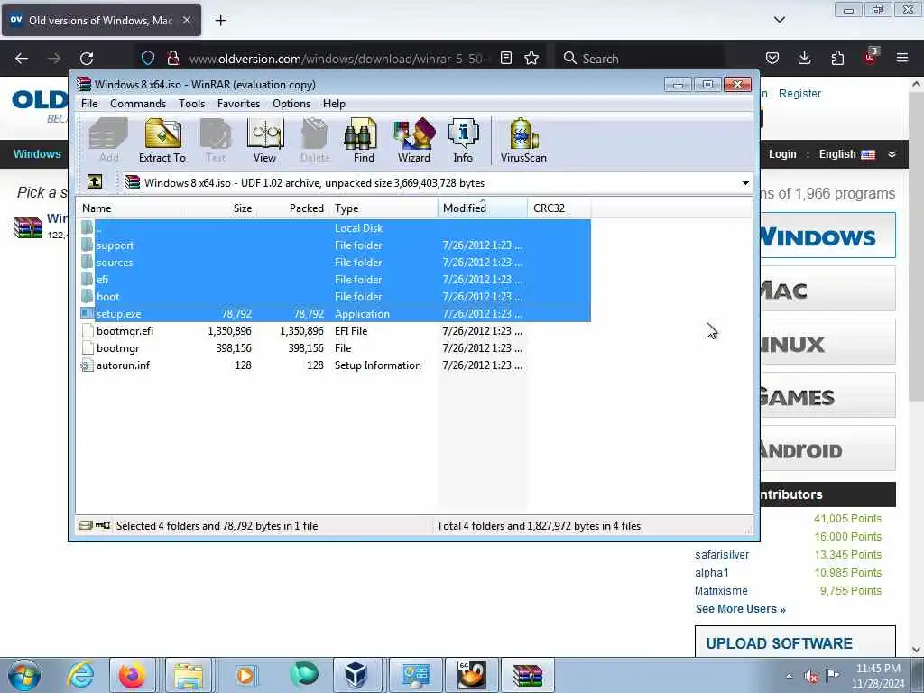The height and width of the screenshot is (693, 924).
Task: Click the key icon in WinRAR status bar
Action: tap(103, 525)
